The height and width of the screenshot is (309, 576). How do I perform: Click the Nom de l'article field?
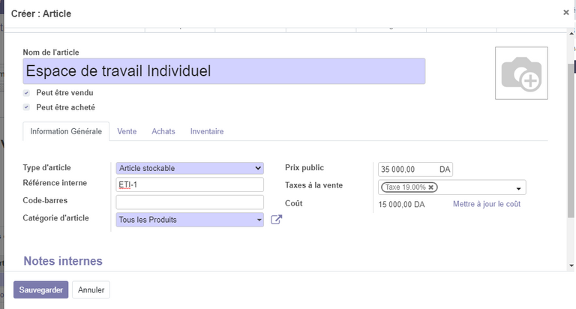pos(224,71)
